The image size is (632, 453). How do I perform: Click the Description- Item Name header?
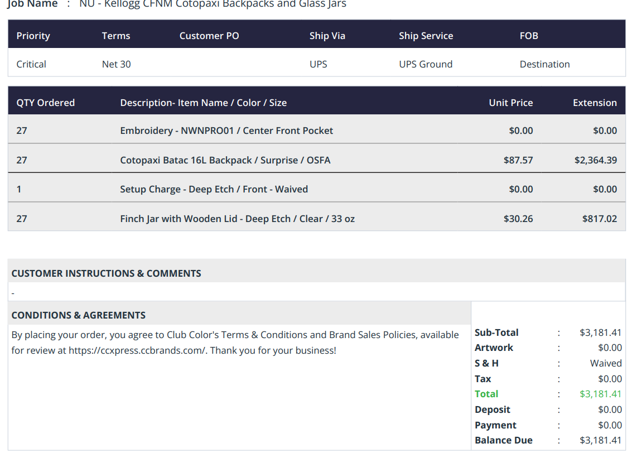pyautogui.click(x=203, y=103)
